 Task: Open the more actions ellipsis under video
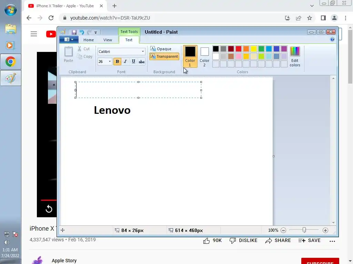(332, 241)
